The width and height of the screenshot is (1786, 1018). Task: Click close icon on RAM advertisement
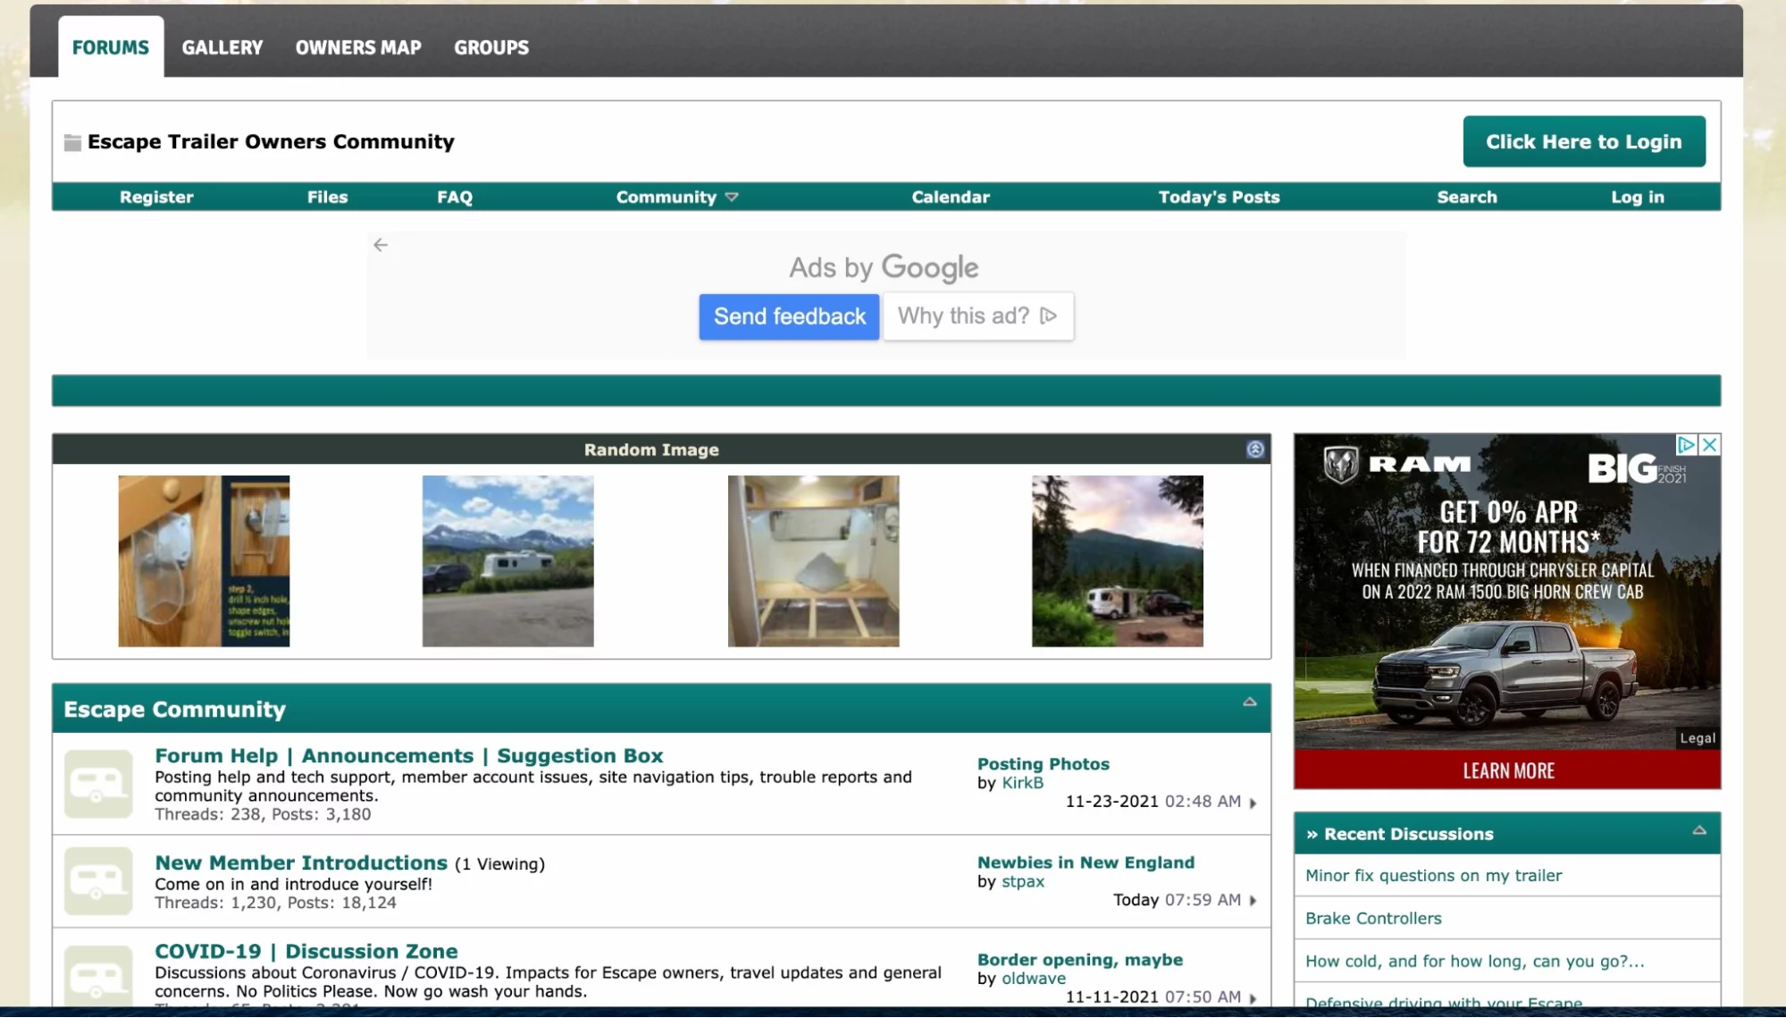click(1711, 444)
